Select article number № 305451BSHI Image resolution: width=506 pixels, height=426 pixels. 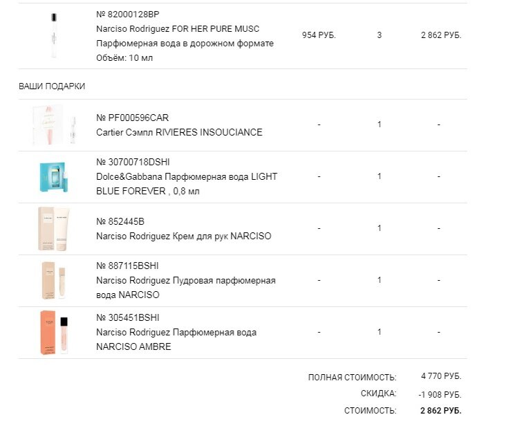[128, 317]
